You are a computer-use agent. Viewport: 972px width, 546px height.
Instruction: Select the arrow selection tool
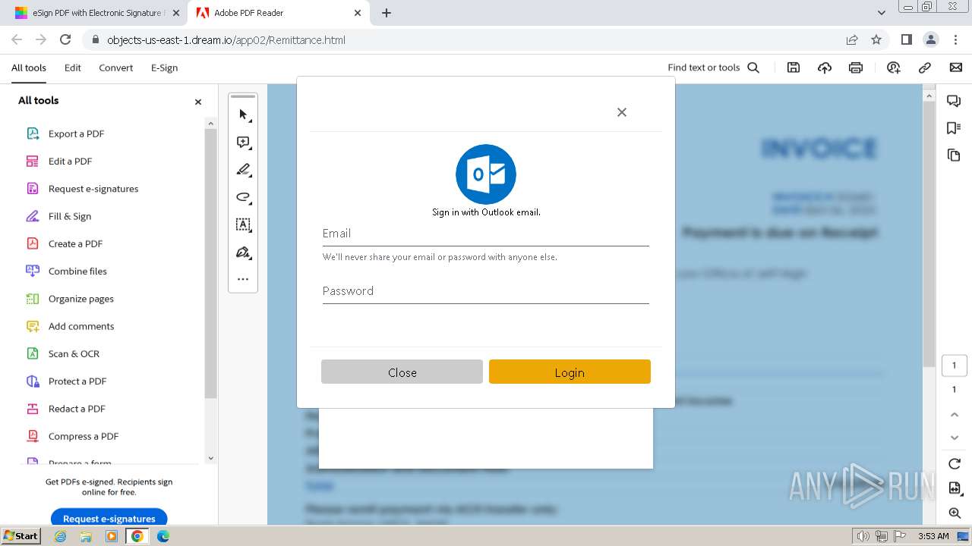(x=243, y=115)
